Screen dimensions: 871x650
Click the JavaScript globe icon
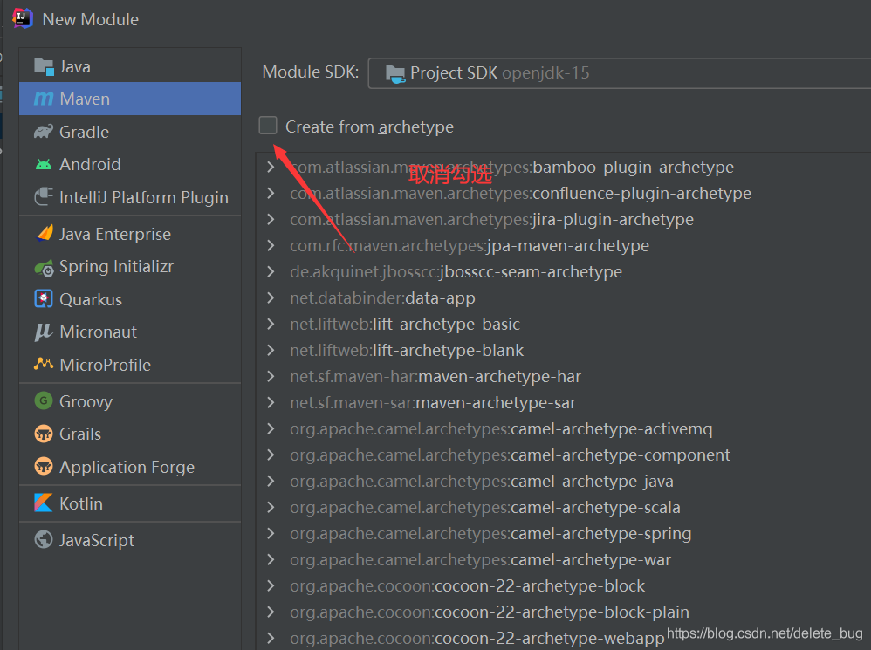(44, 539)
